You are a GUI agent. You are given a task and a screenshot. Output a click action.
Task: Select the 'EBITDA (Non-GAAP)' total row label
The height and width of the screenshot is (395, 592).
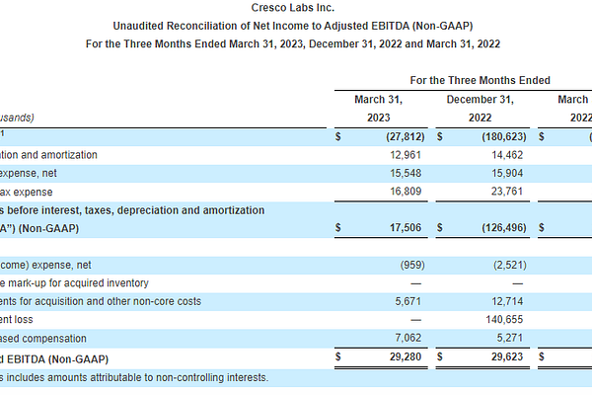(x=54, y=359)
